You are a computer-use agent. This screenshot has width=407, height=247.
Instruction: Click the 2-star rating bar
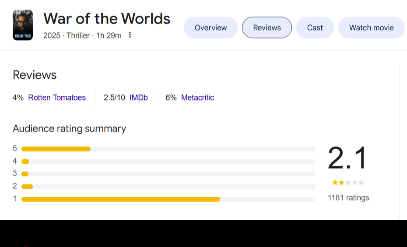coord(168,187)
